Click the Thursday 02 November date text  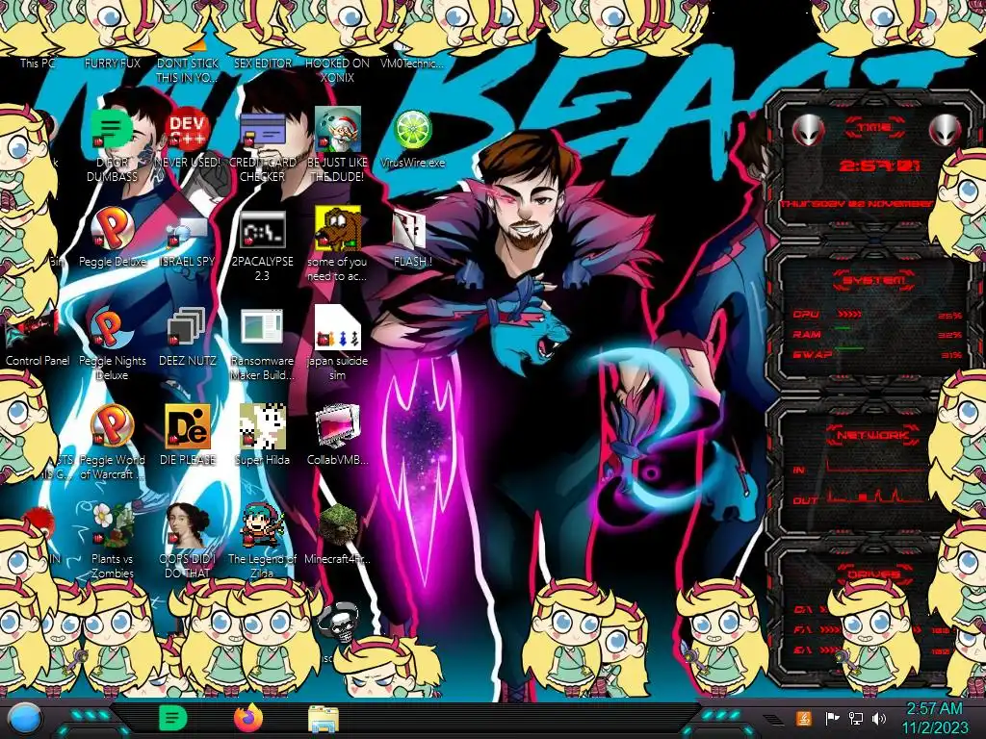pyautogui.click(x=856, y=204)
